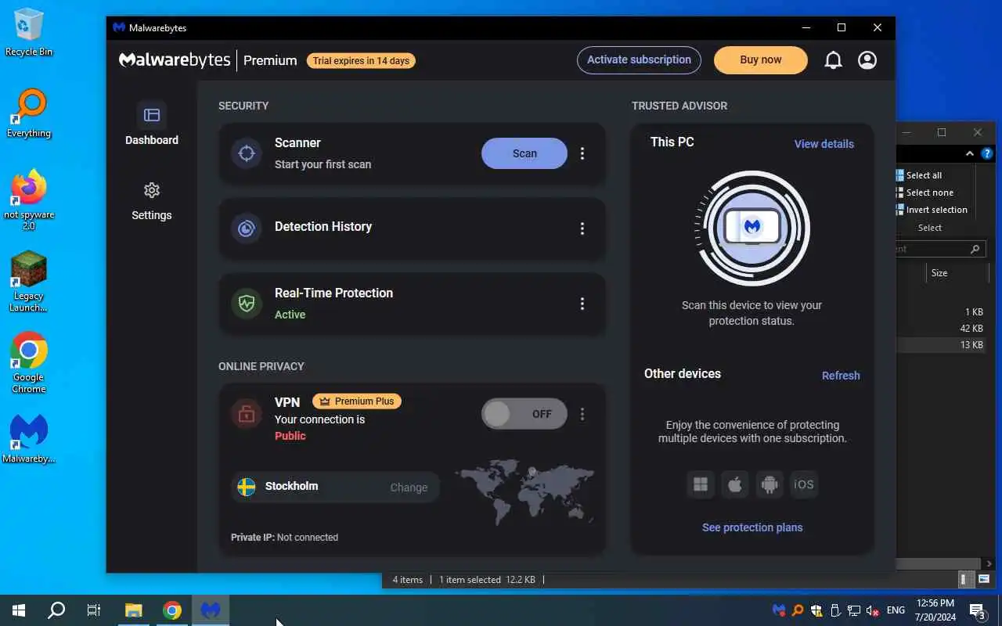This screenshot has width=1002, height=626.
Task: Click the Detection History icon
Action: tap(247, 228)
